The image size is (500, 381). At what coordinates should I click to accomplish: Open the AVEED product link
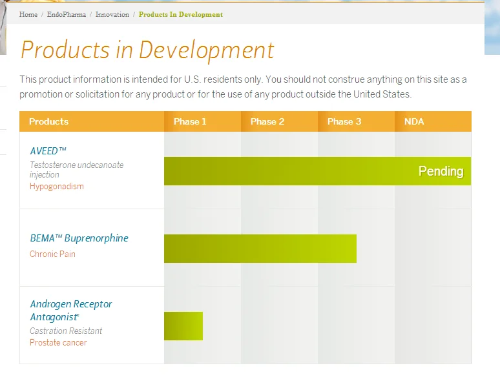click(x=48, y=150)
